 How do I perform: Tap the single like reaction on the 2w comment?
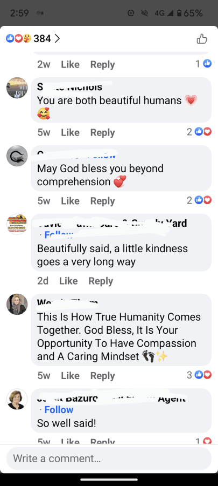pyautogui.click(x=203, y=64)
